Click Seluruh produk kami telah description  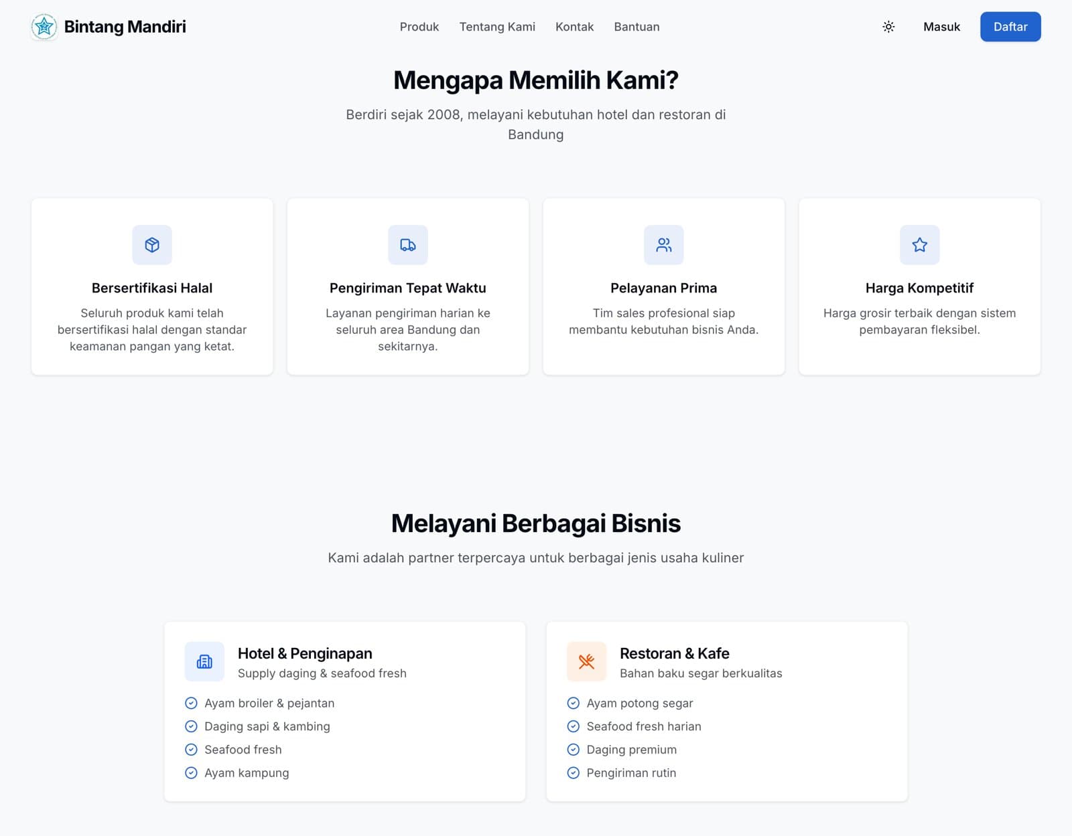[x=152, y=330]
